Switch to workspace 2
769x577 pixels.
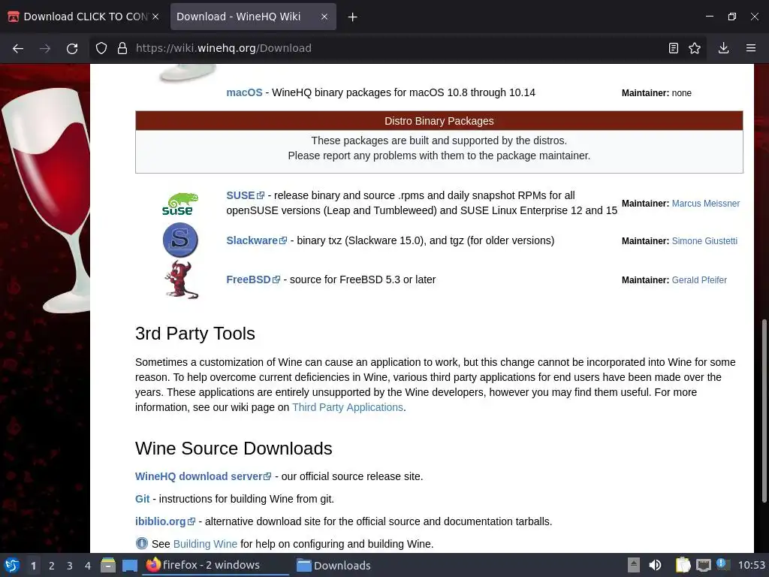pos(52,566)
